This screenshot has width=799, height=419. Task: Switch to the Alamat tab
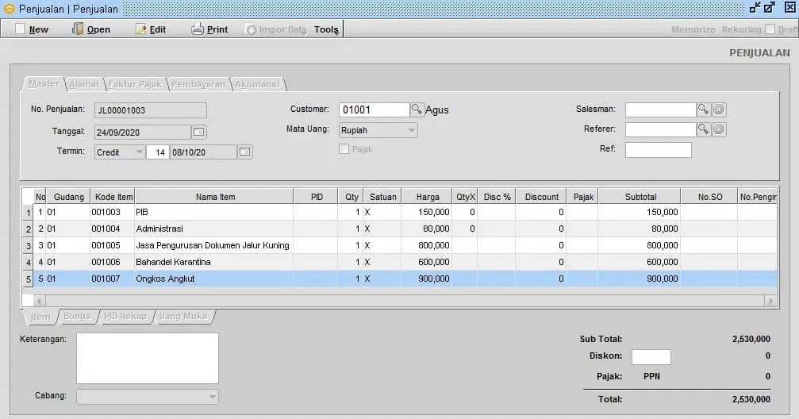(84, 84)
